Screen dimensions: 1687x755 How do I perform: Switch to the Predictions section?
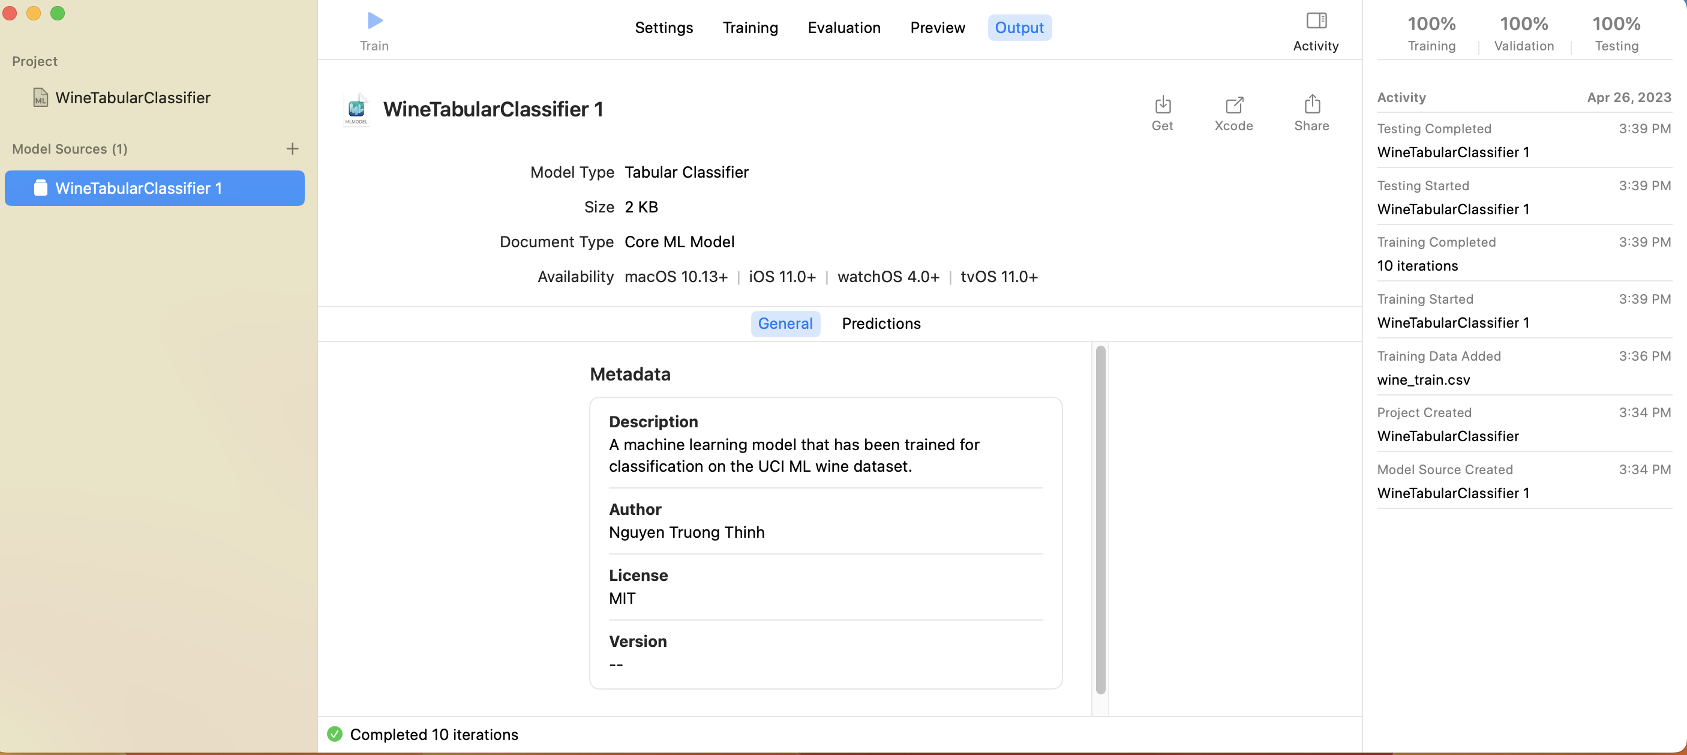pyautogui.click(x=881, y=323)
